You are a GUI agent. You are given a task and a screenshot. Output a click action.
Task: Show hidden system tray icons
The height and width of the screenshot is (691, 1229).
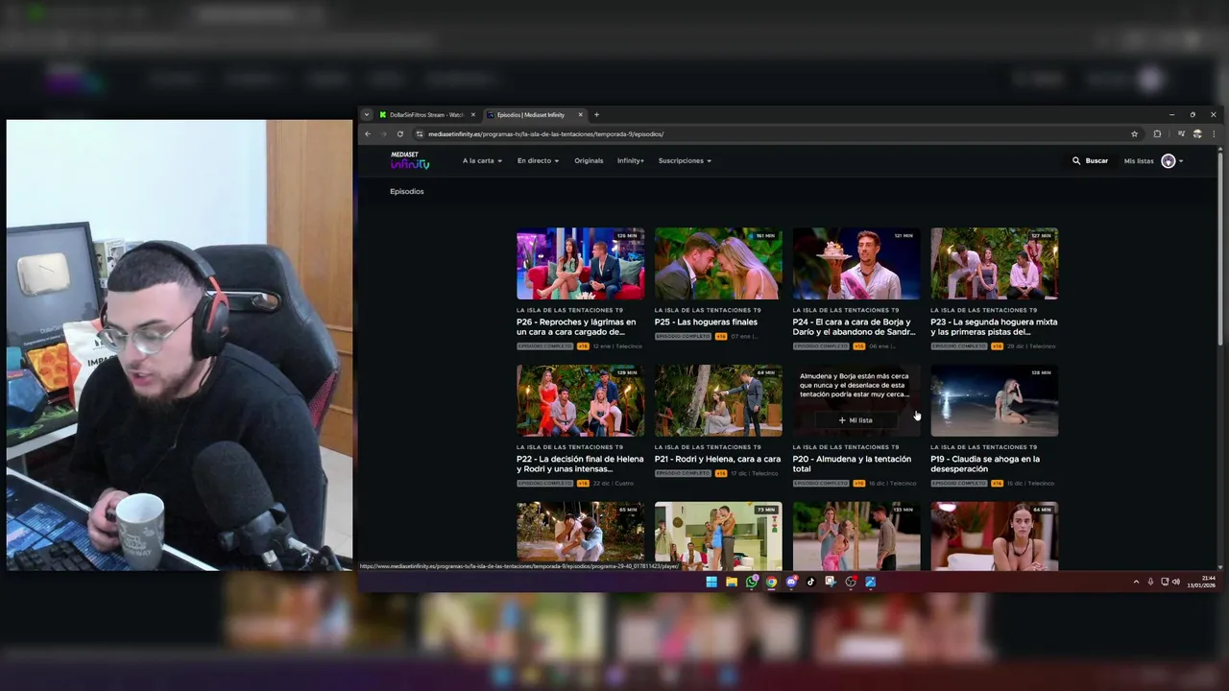pos(1136,582)
